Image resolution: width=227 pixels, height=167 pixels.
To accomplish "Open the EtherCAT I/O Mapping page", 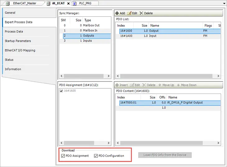I will point(30,50).
